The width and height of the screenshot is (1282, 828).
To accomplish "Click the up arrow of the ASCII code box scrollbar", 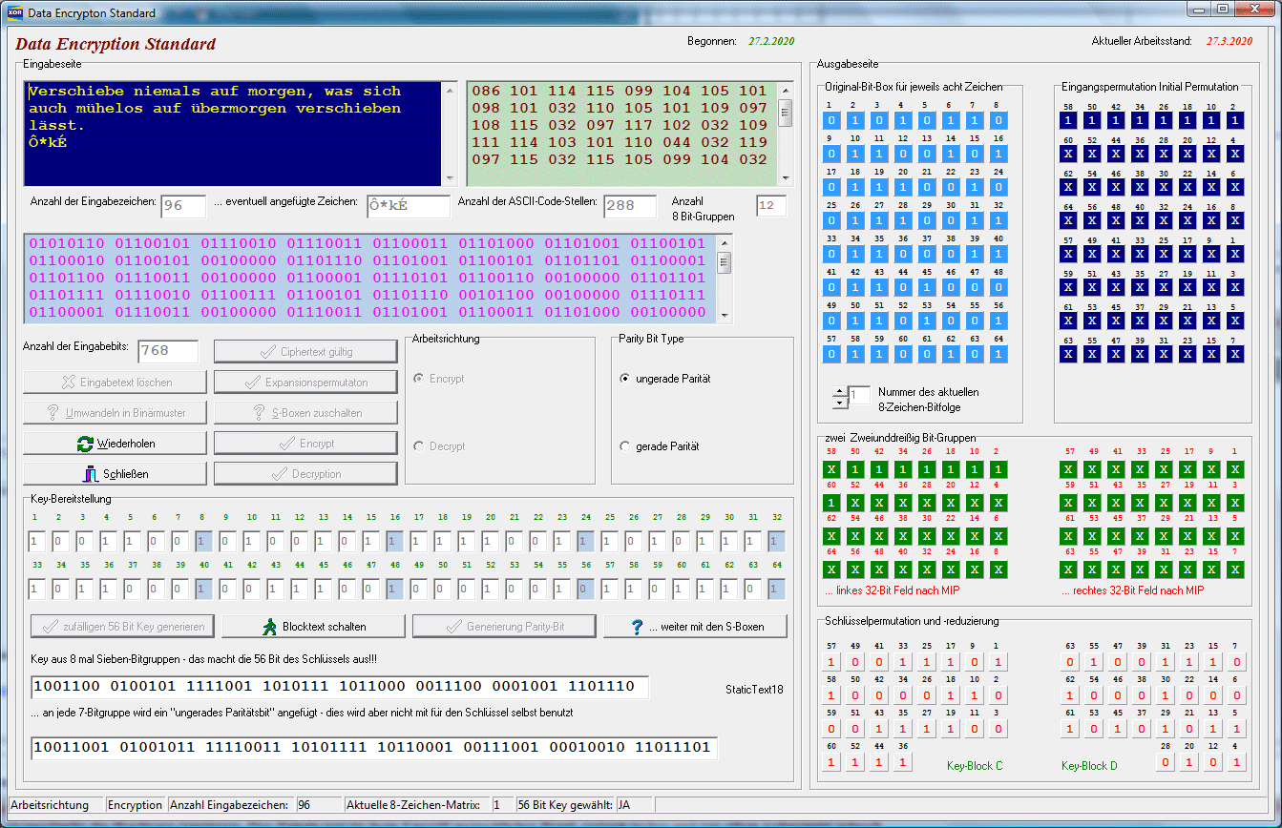I will [x=786, y=89].
